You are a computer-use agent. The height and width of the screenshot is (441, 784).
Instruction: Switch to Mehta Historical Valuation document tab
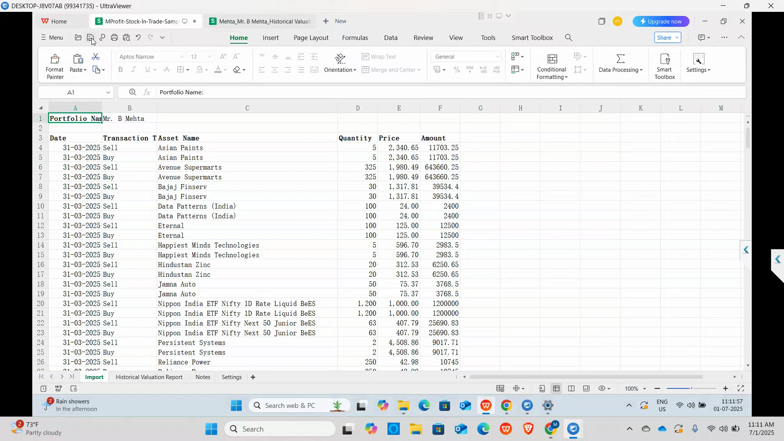pyautogui.click(x=260, y=21)
